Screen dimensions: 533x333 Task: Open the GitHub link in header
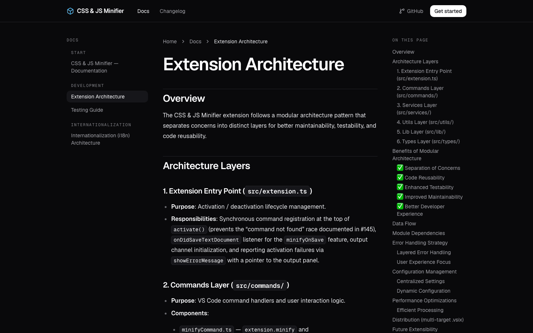[x=411, y=11]
